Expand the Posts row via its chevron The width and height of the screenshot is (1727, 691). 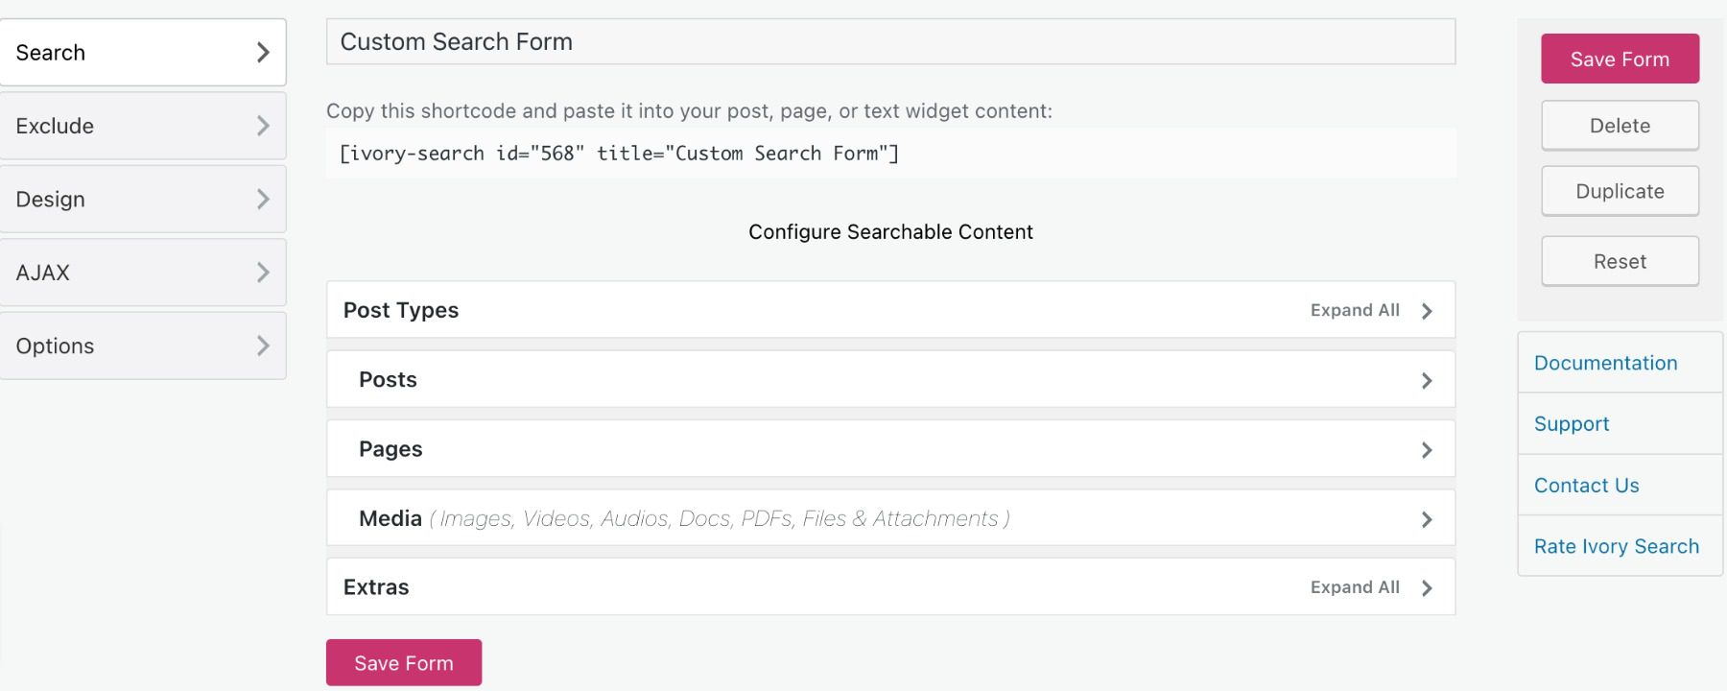(x=1427, y=379)
